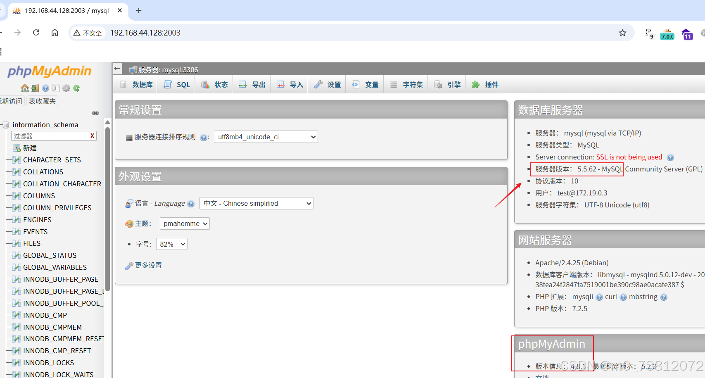Open the extension showing the 7.0.0 badge

pos(667,34)
